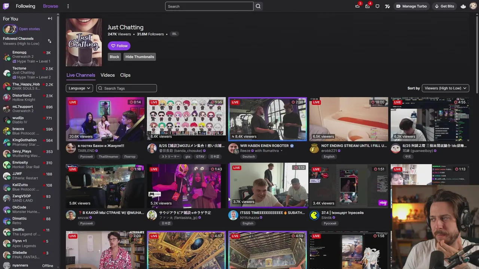Click the Search Tags input field
This screenshot has width=479, height=269.
[x=126, y=88]
